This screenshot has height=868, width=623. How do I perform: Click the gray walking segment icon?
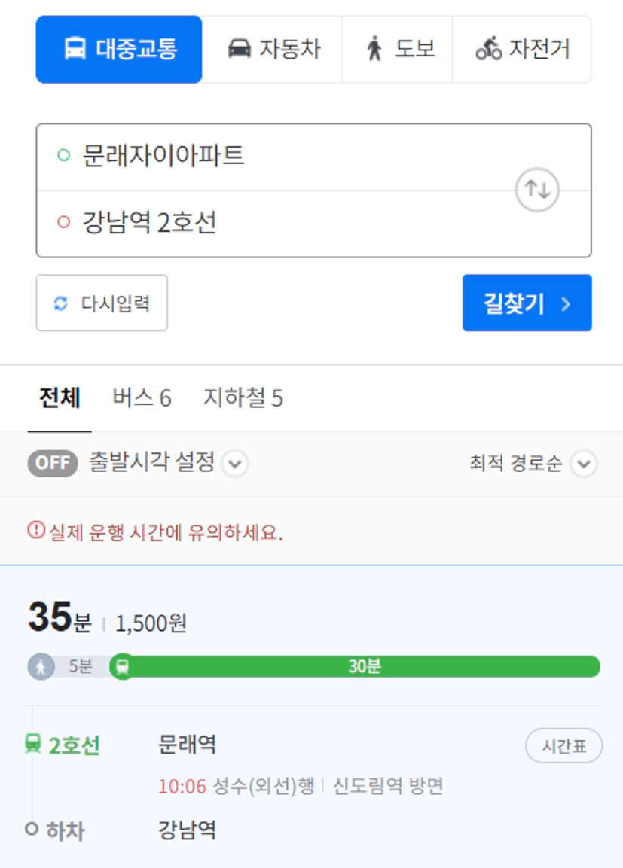pos(41,666)
